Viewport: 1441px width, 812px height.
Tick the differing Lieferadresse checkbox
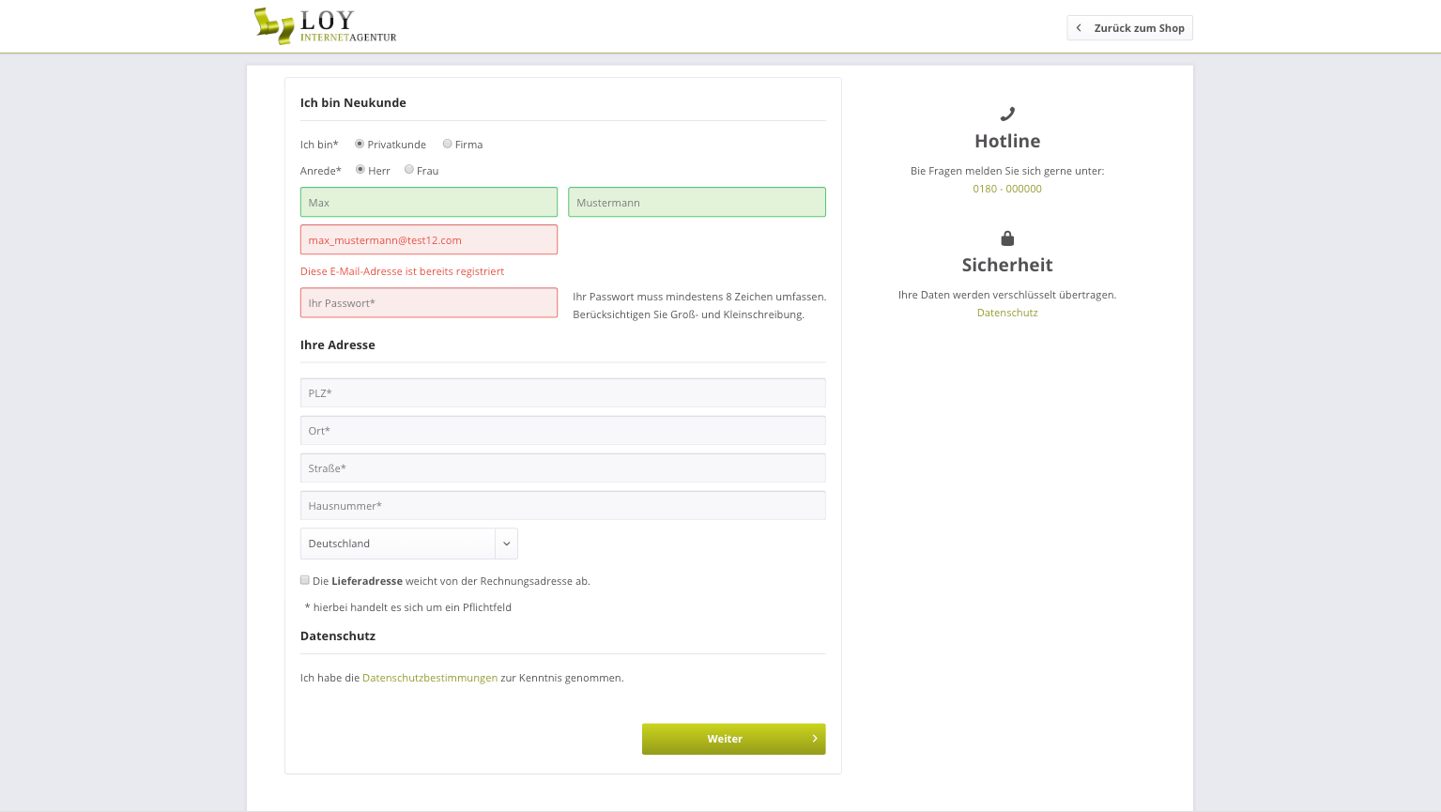305,580
